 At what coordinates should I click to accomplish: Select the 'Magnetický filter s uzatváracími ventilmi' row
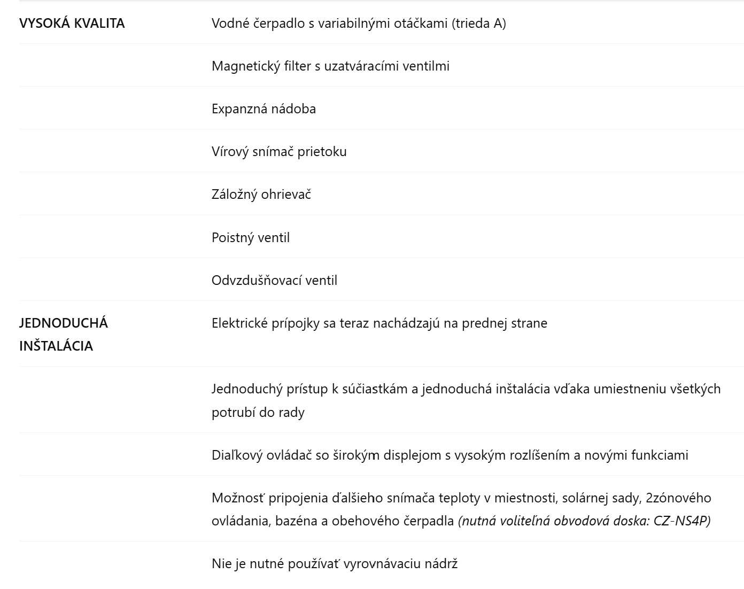pos(330,66)
